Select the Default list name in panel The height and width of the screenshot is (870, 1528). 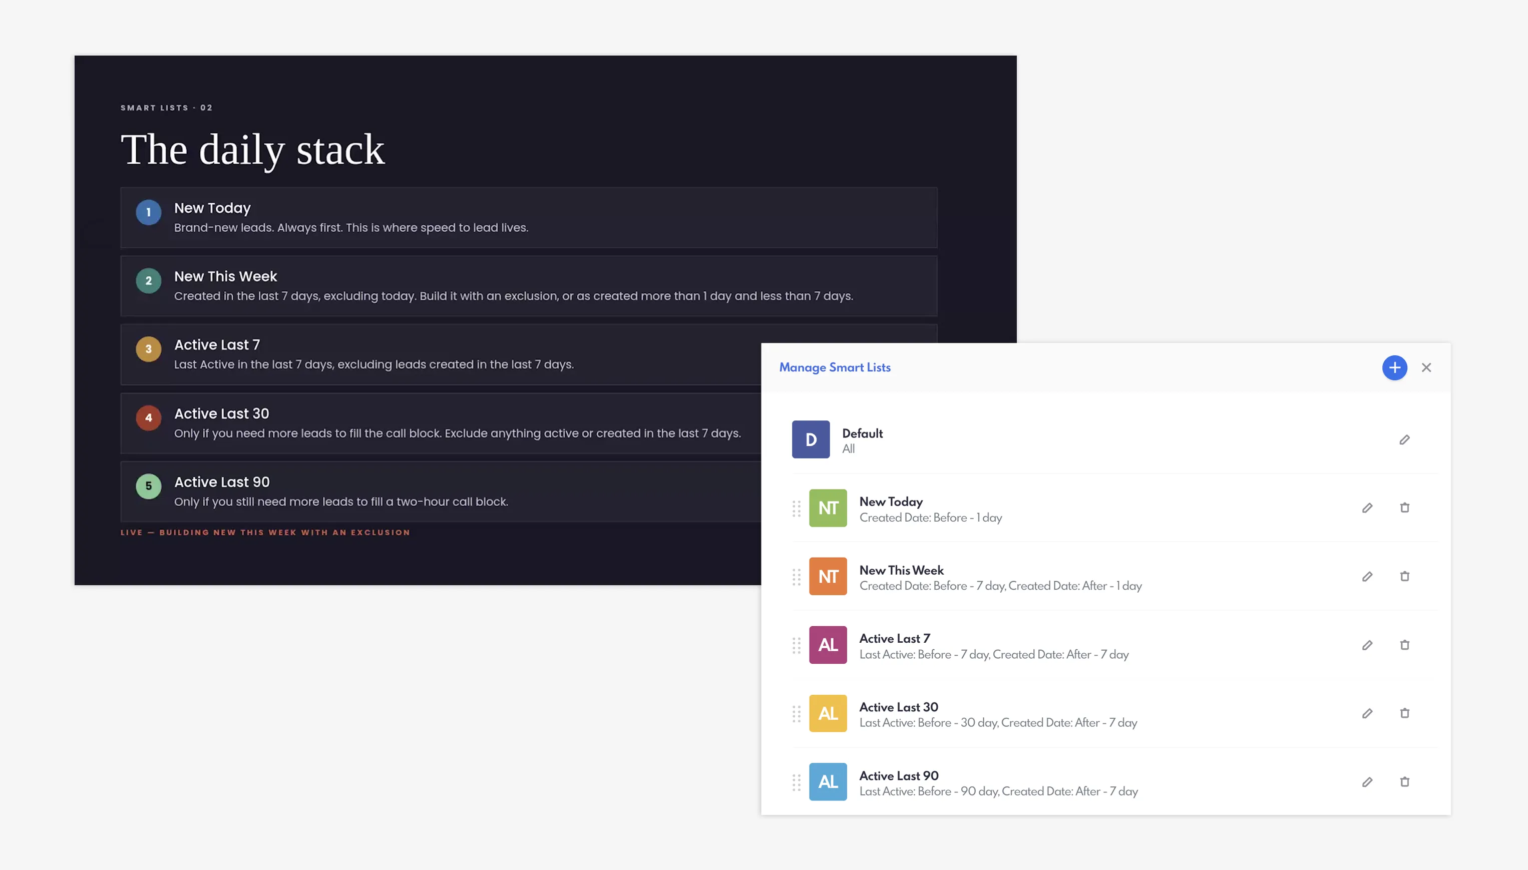(x=862, y=433)
